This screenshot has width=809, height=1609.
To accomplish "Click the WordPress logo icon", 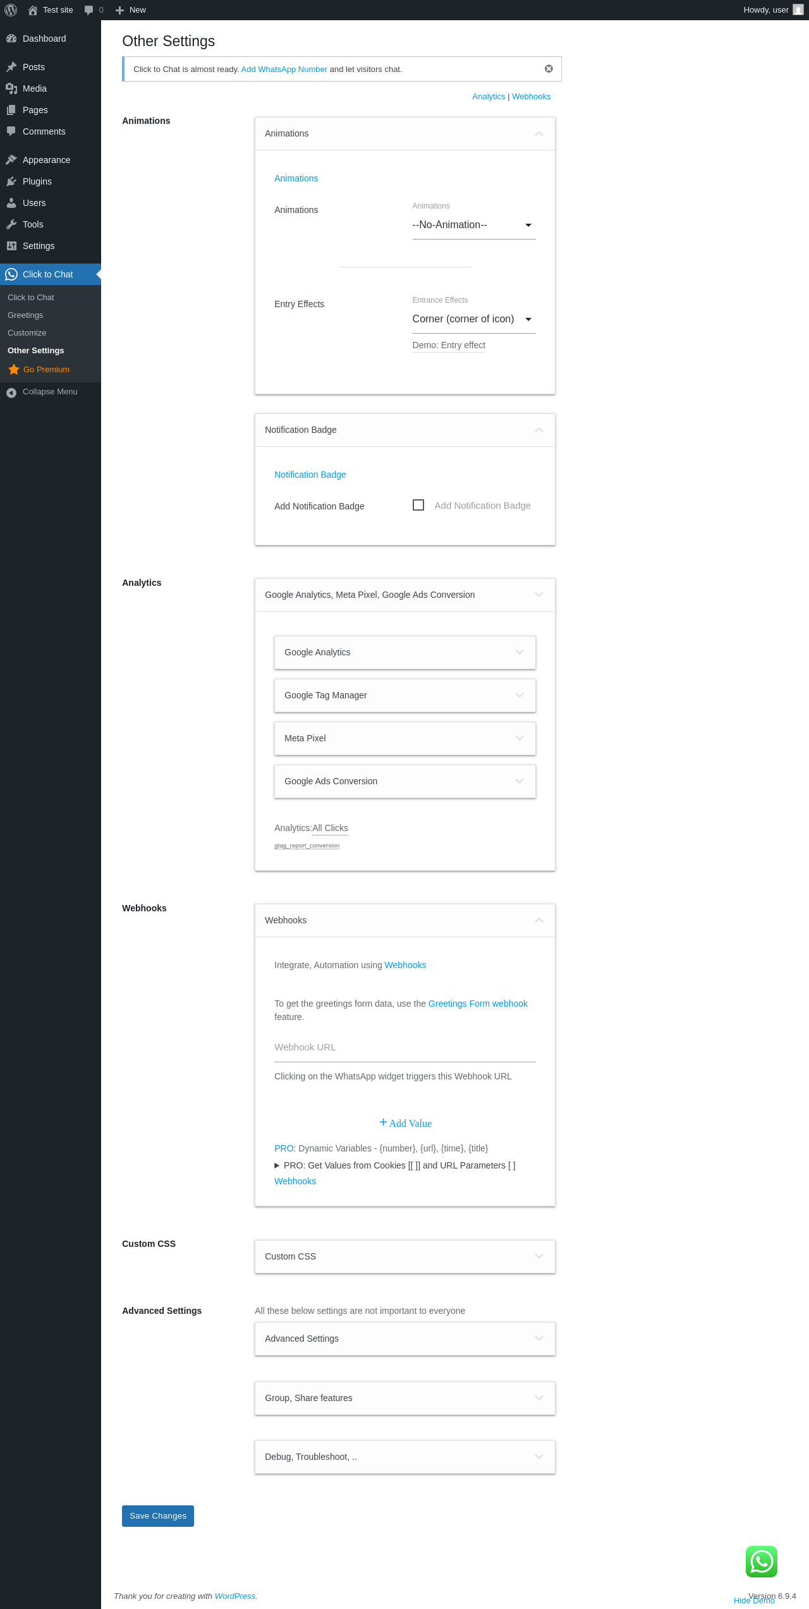I will (x=11, y=10).
